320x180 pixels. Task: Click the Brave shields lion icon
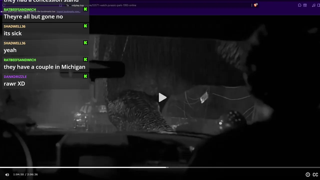(255, 5)
